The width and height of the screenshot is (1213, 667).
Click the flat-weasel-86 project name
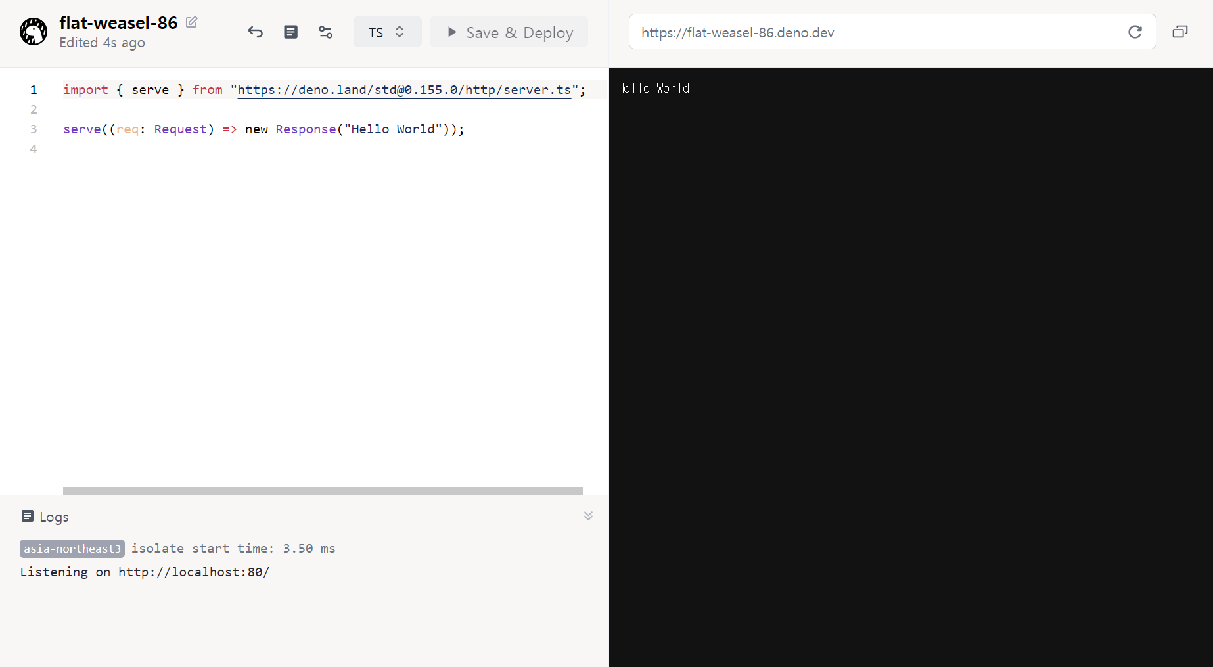[x=118, y=23]
